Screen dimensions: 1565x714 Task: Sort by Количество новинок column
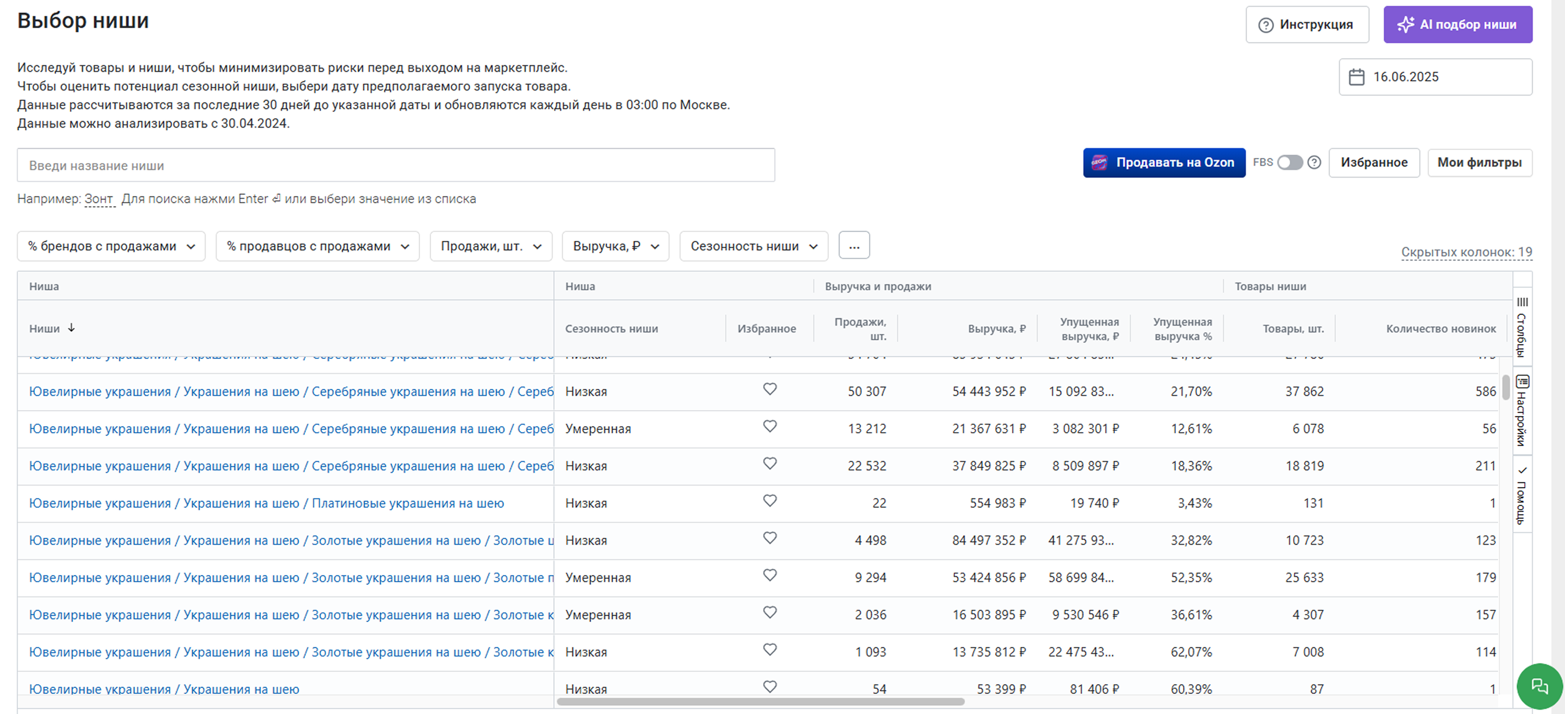click(x=1441, y=329)
